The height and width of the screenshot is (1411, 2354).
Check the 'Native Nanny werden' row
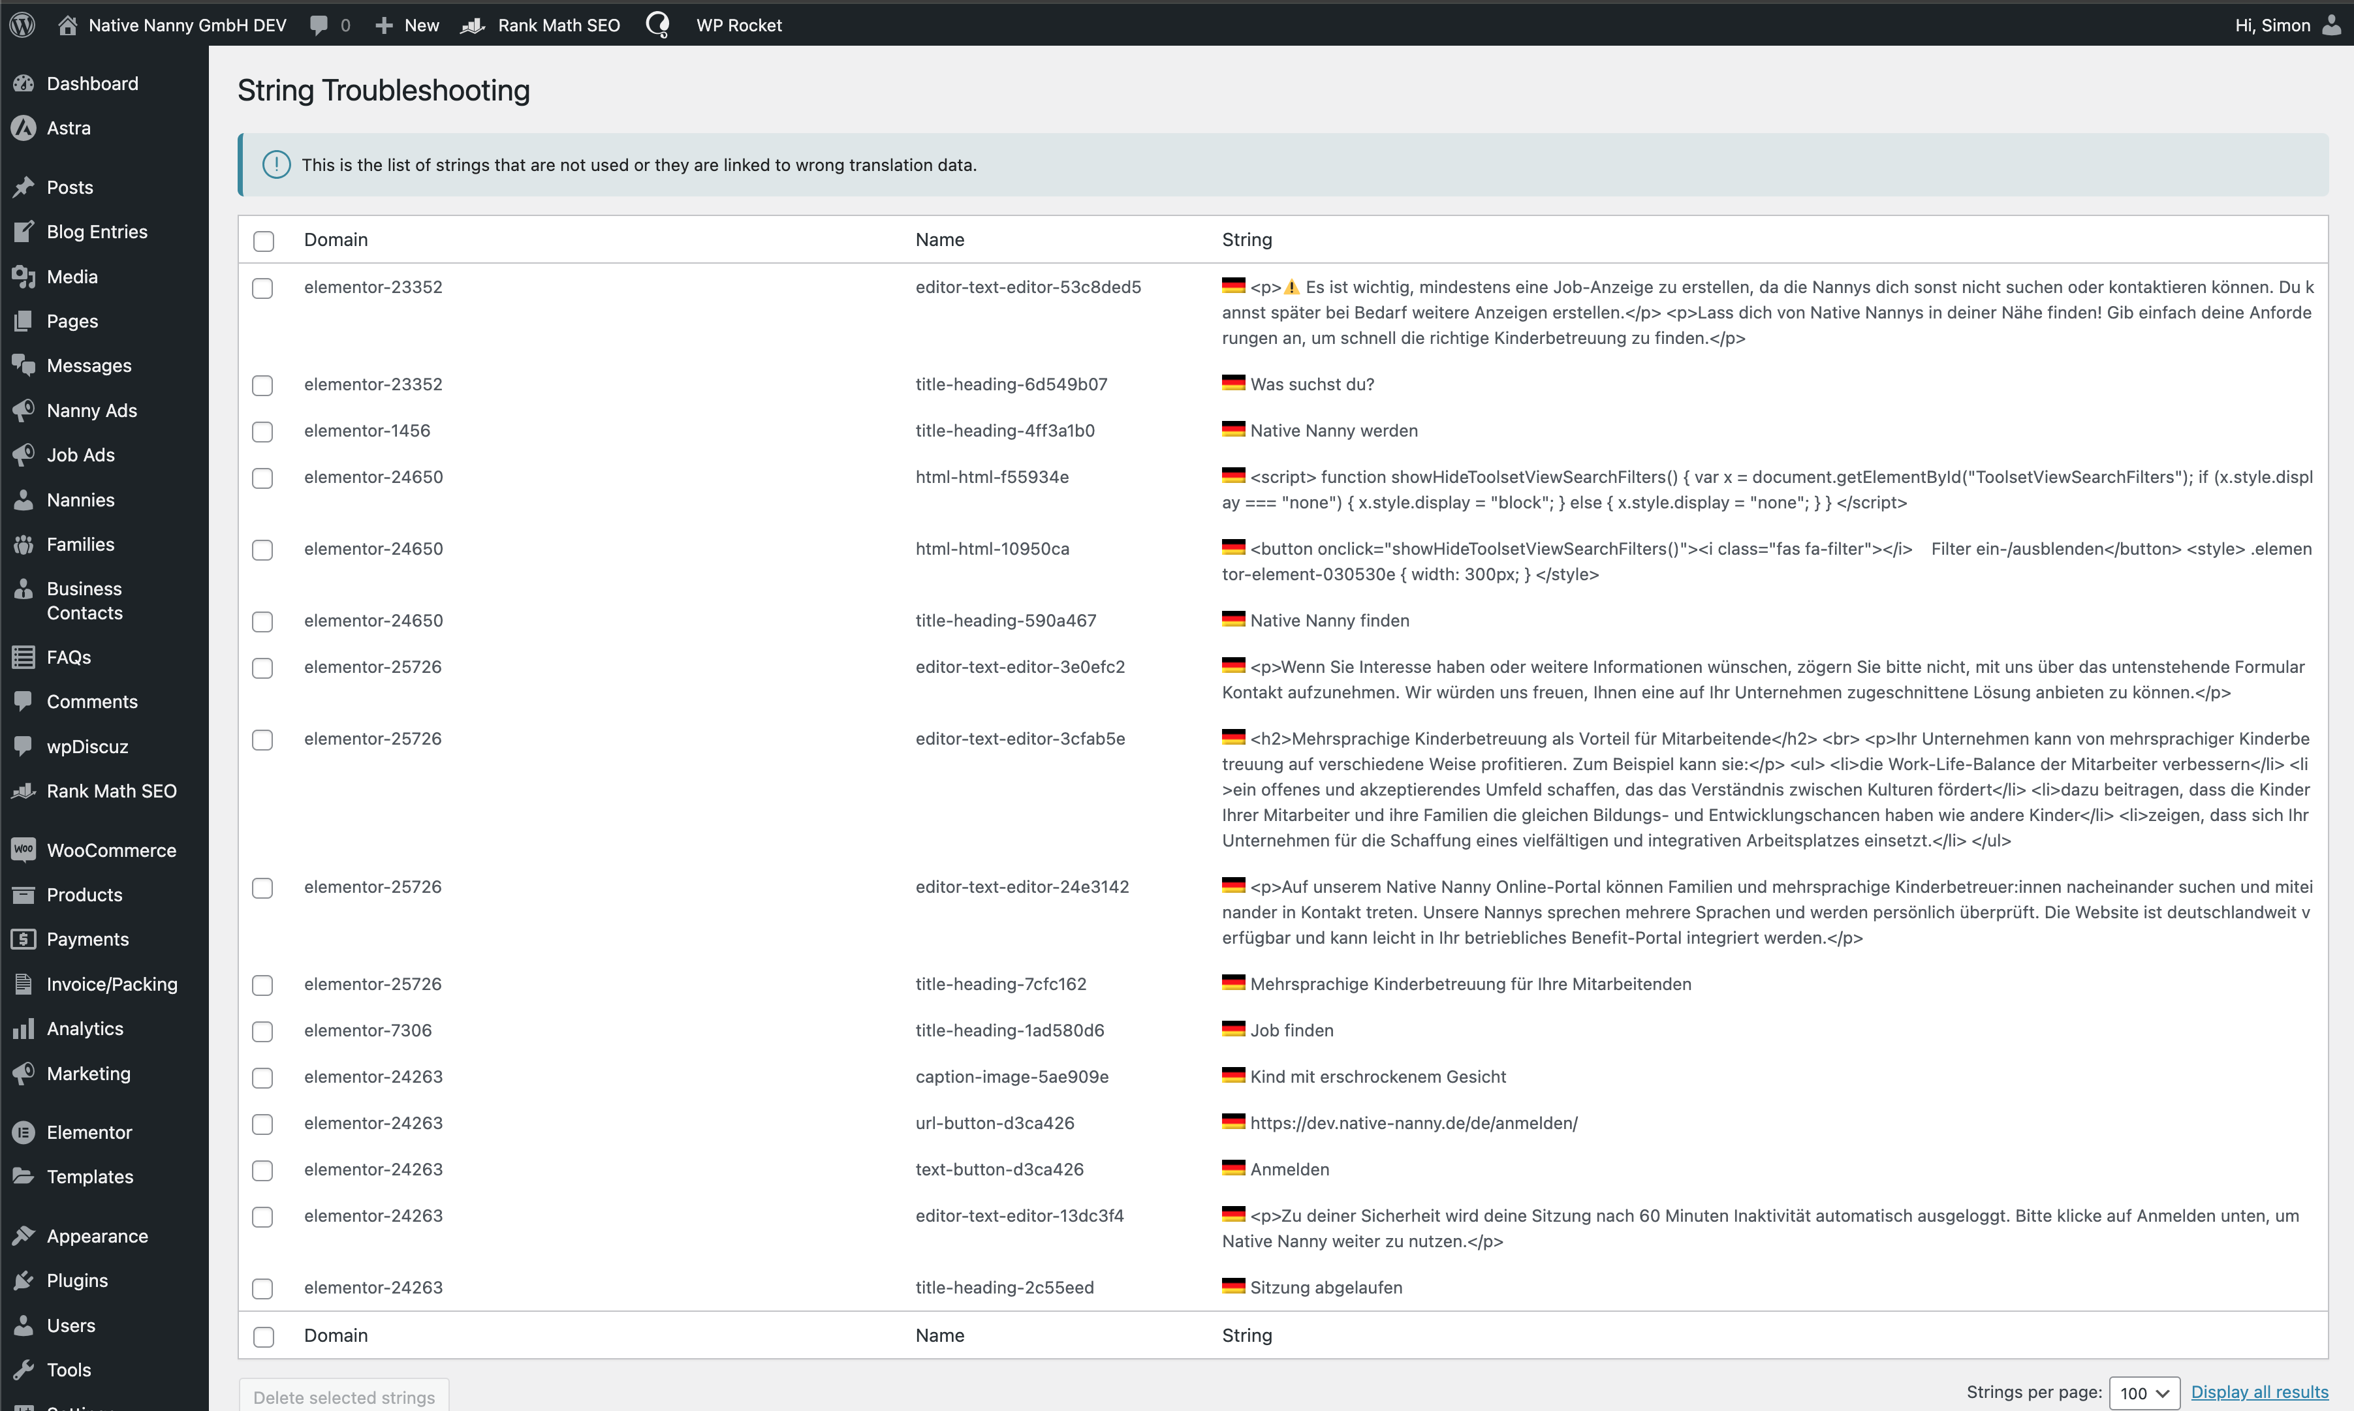tap(262, 431)
